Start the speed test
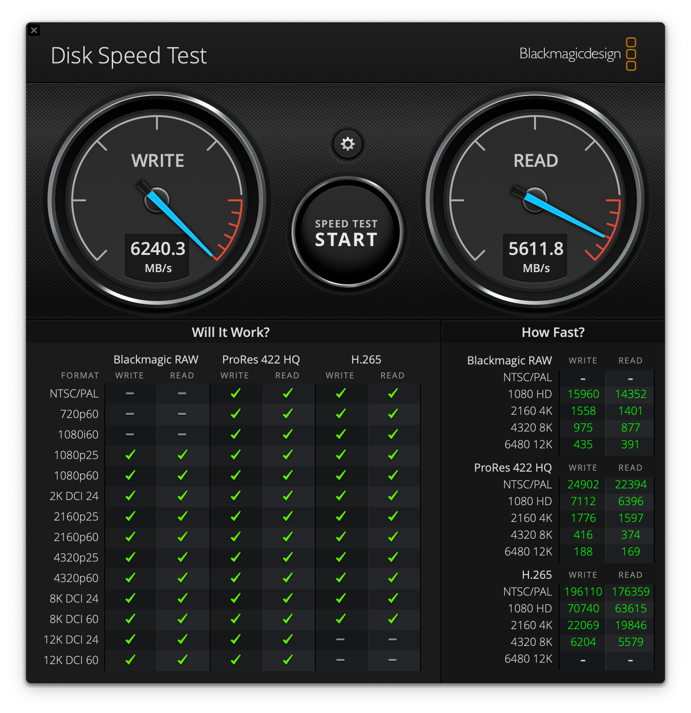This screenshot has width=691, height=713. [347, 232]
